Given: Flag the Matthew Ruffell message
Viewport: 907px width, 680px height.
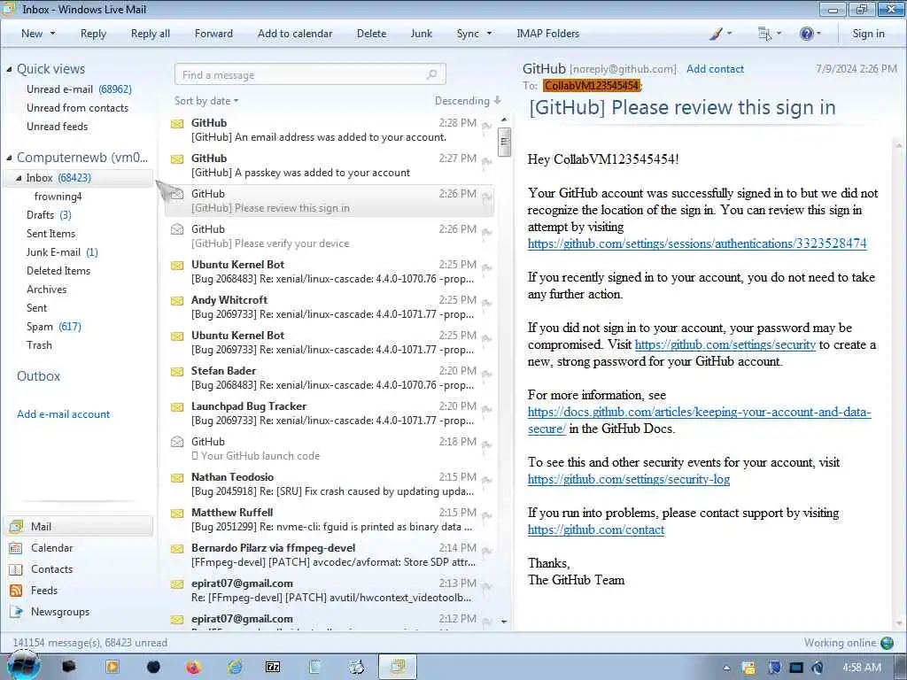Looking at the screenshot, I should click(x=486, y=515).
